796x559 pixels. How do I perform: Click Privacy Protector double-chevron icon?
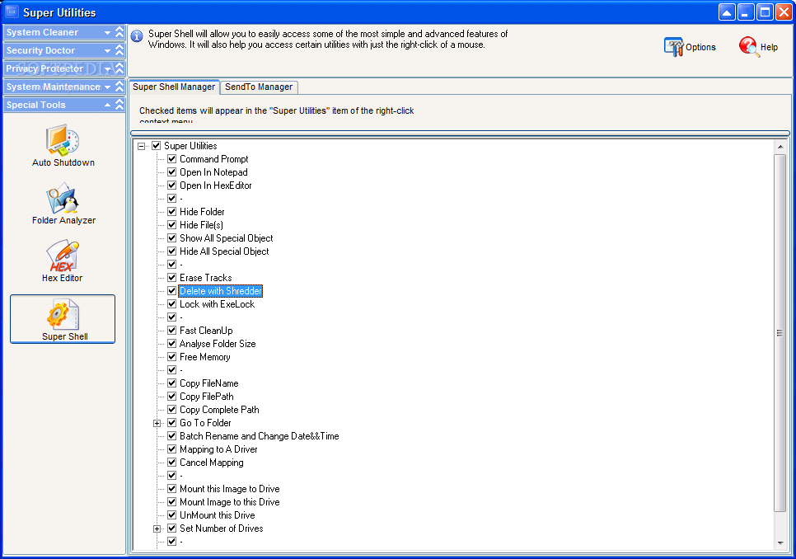coord(119,68)
